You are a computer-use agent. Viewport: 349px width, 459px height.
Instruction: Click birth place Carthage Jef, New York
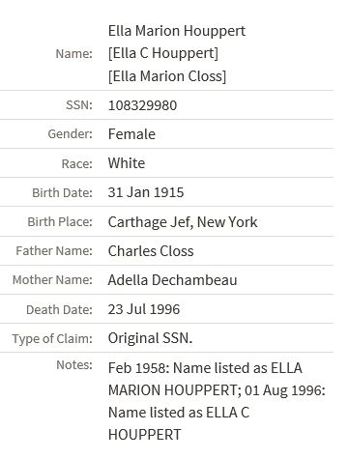183,222
